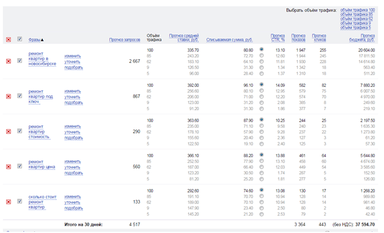Click "уточнить" for "ремонт квартир цена"
Image resolution: width=384 pixels, height=233 pixels.
click(72, 168)
